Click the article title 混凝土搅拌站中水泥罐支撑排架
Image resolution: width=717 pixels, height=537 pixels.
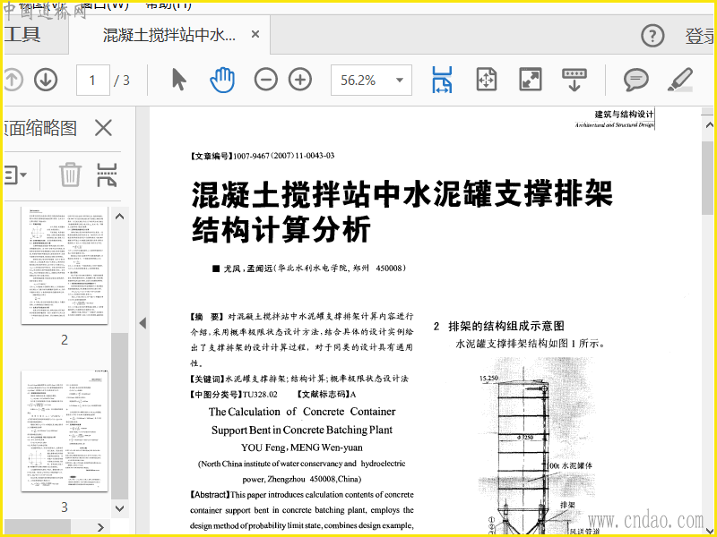click(x=402, y=194)
